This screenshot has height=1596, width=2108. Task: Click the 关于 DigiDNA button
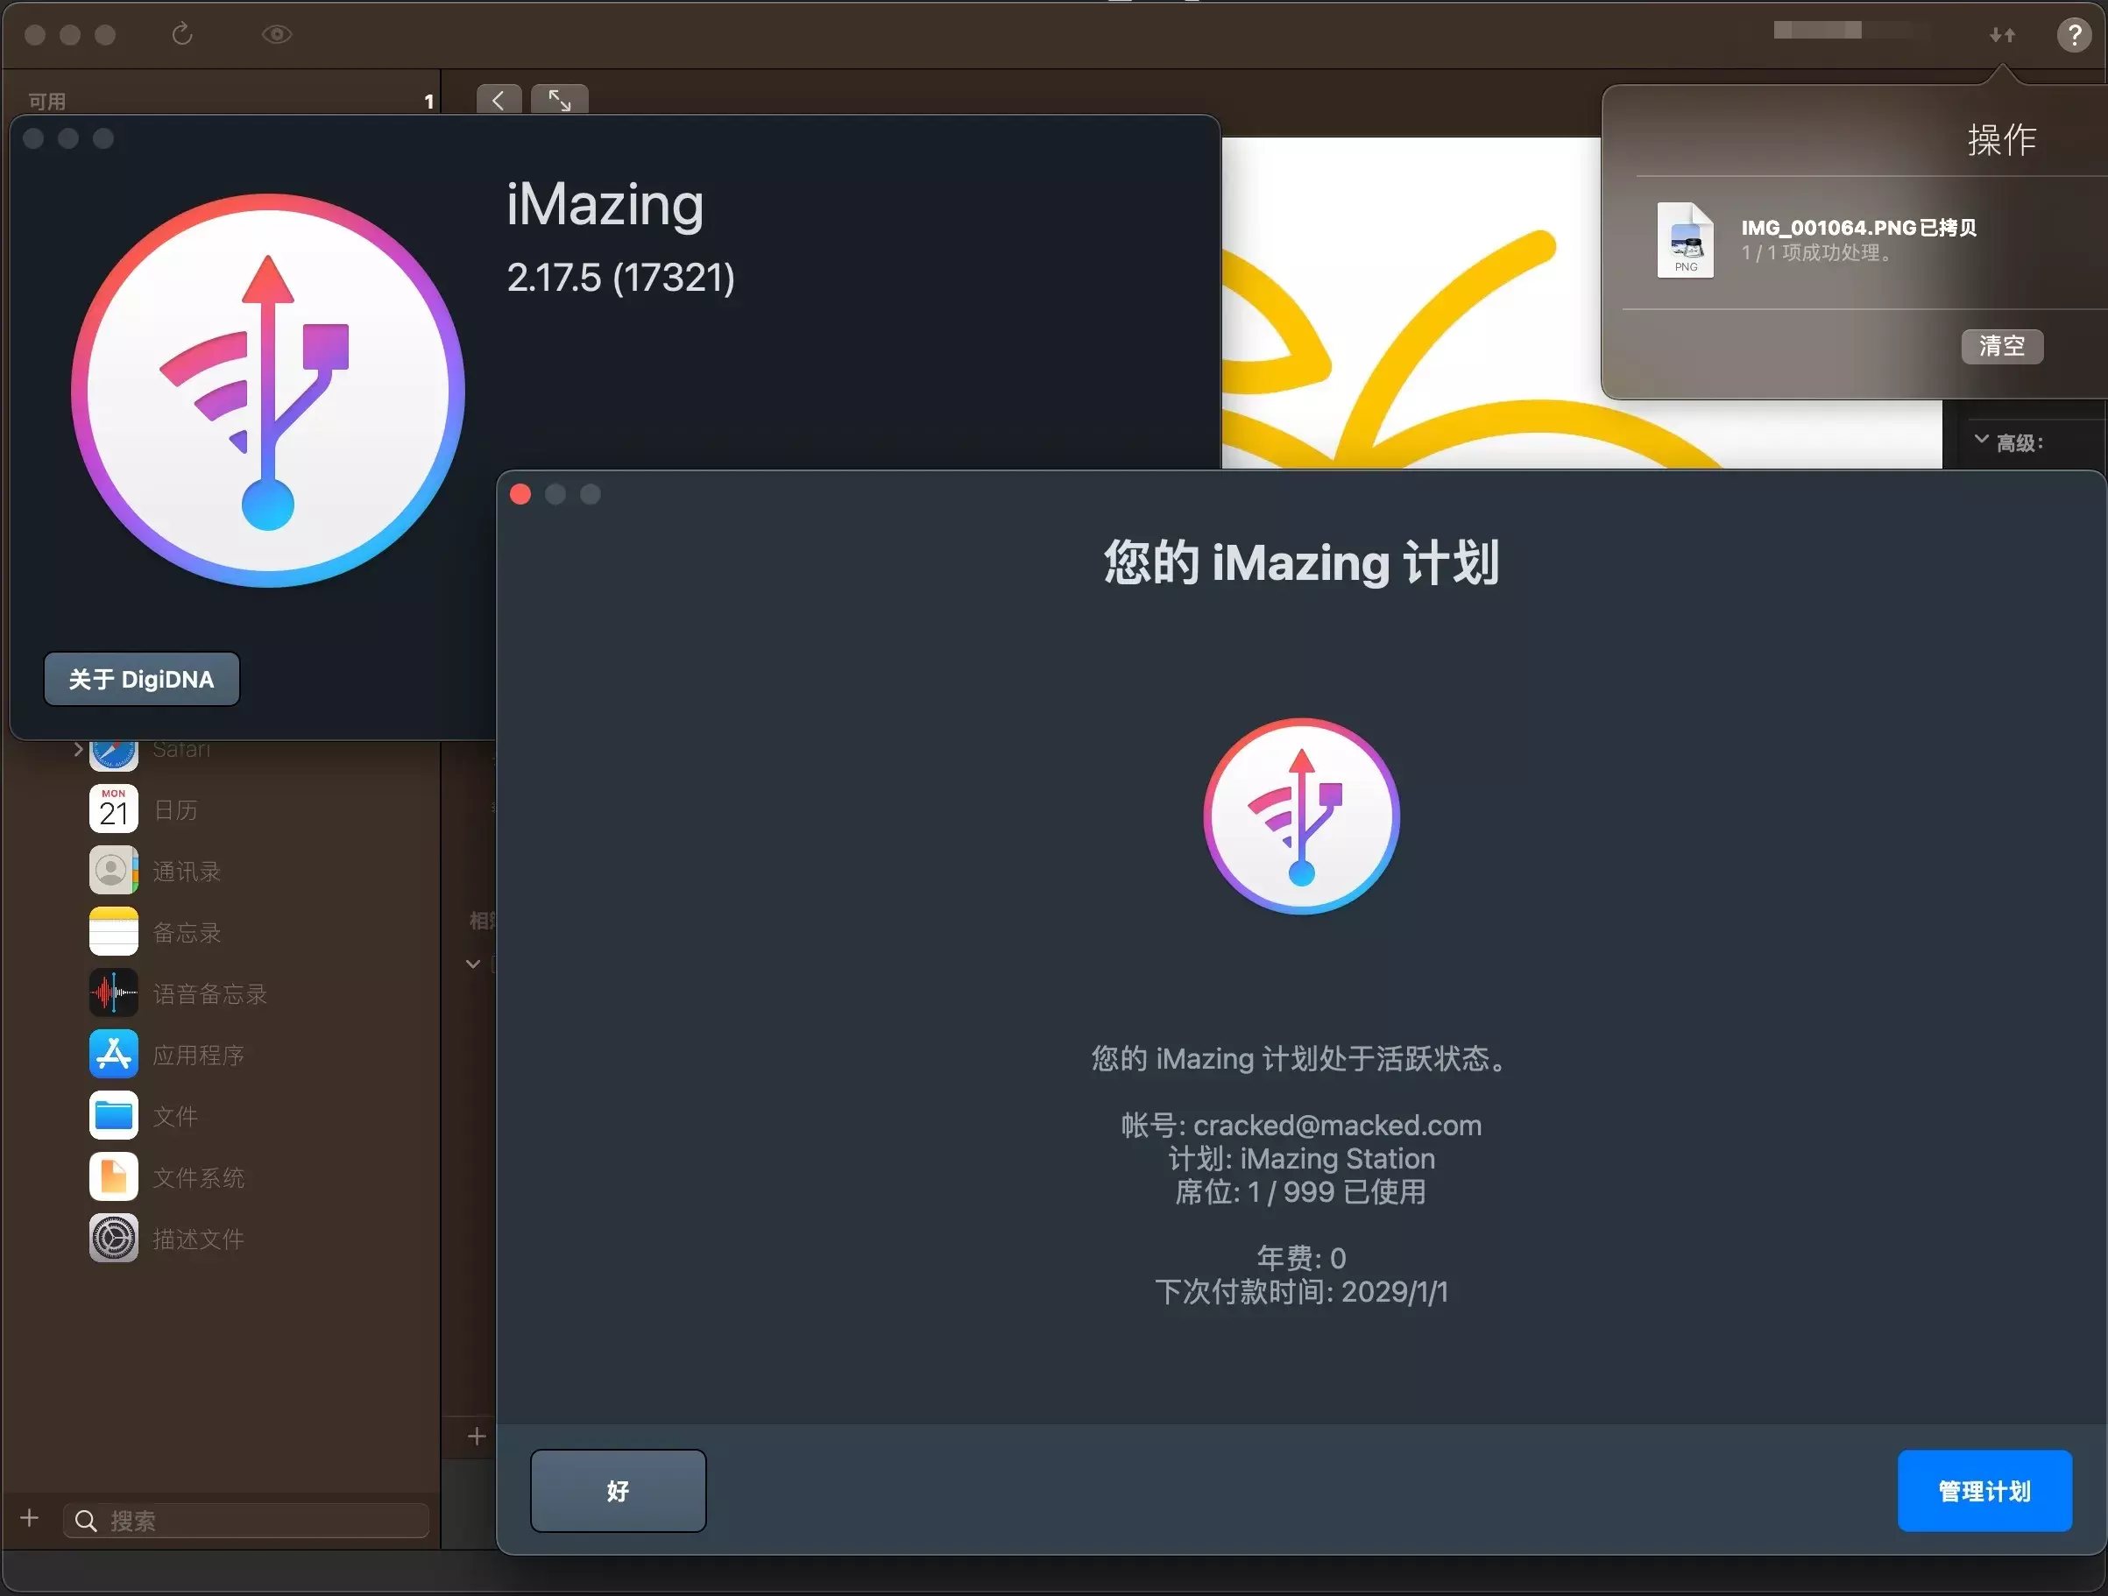point(141,680)
